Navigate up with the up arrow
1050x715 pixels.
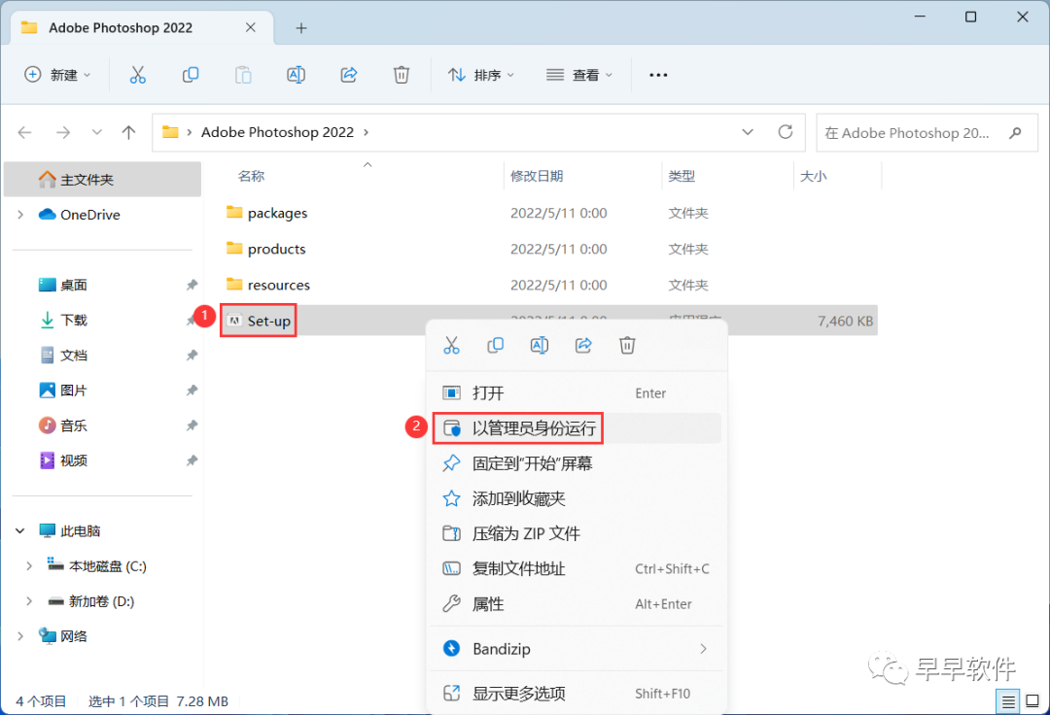tap(128, 132)
